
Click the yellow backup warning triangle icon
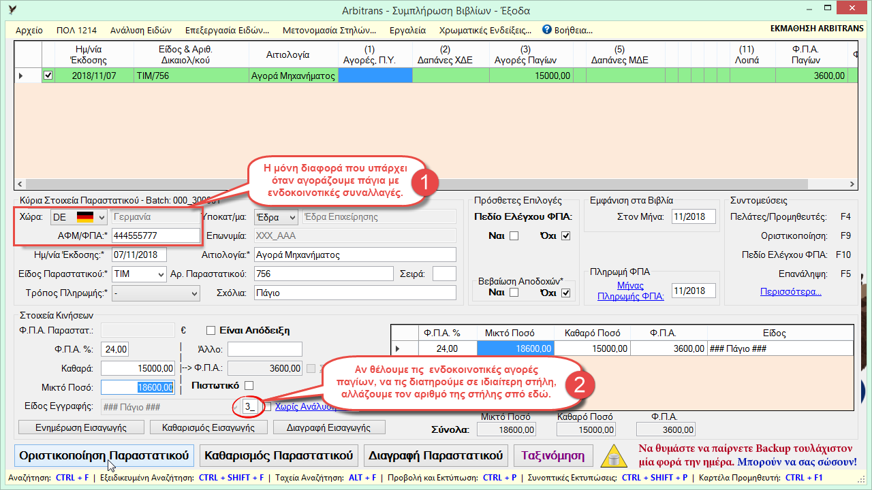tap(613, 456)
